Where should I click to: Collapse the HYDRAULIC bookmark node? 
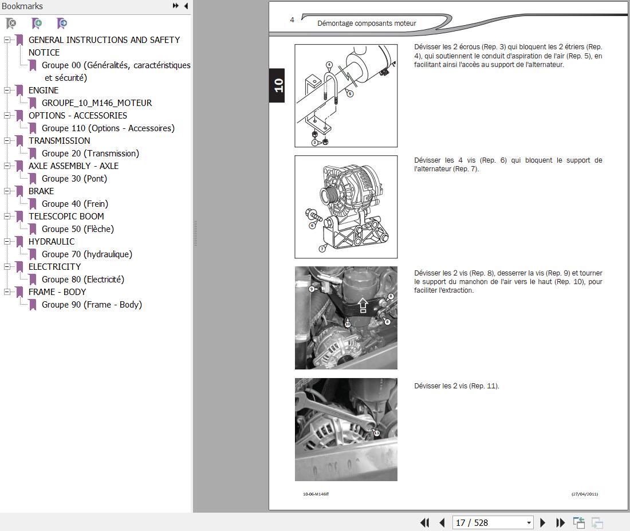click(7, 241)
